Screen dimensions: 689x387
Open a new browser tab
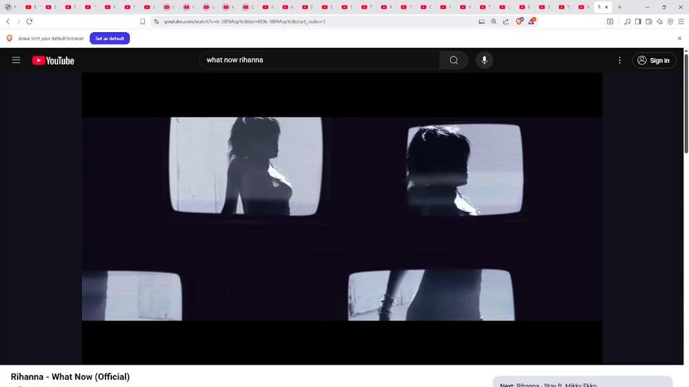(x=620, y=7)
